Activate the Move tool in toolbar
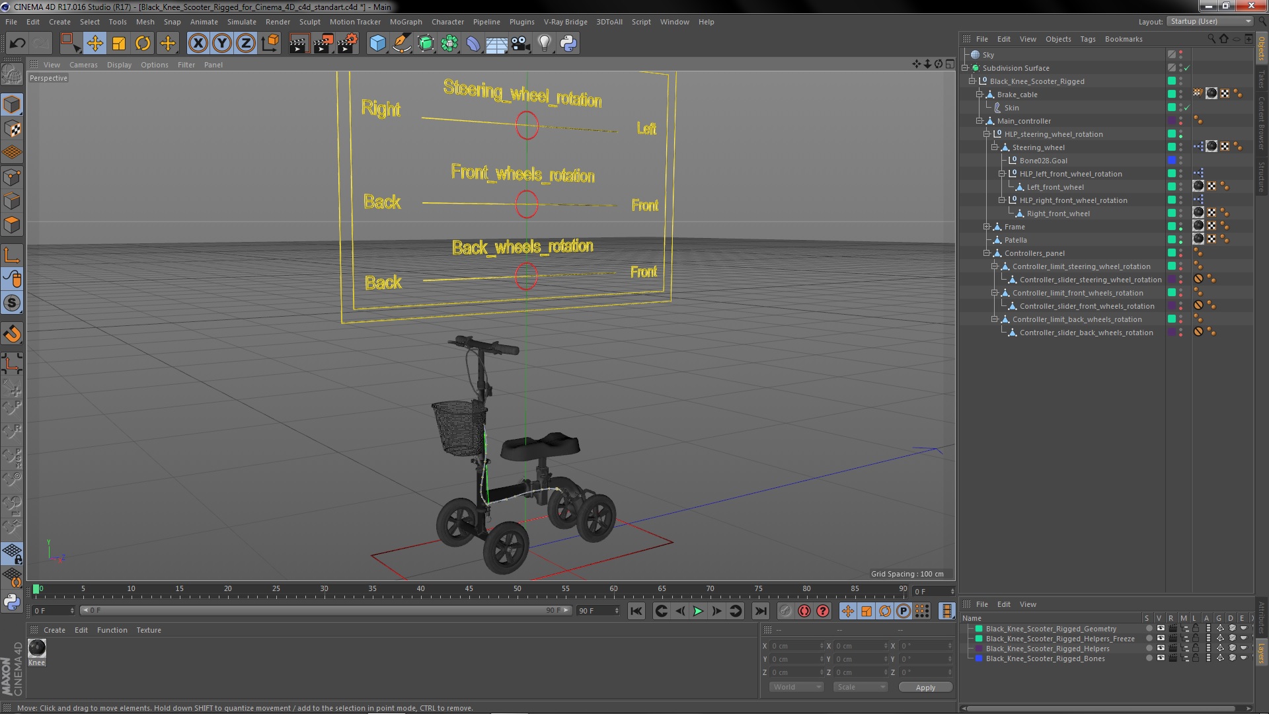 (x=95, y=44)
